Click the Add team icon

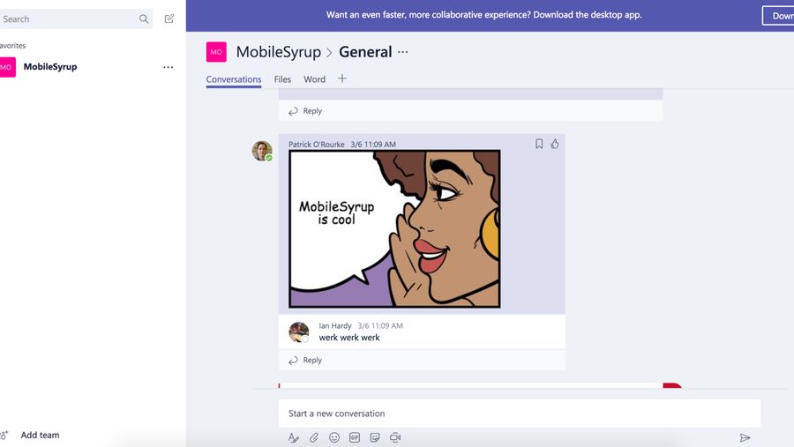[x=4, y=435]
